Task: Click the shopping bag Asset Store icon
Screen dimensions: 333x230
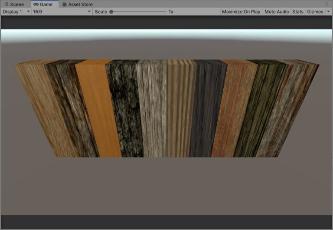Action: pos(65,4)
